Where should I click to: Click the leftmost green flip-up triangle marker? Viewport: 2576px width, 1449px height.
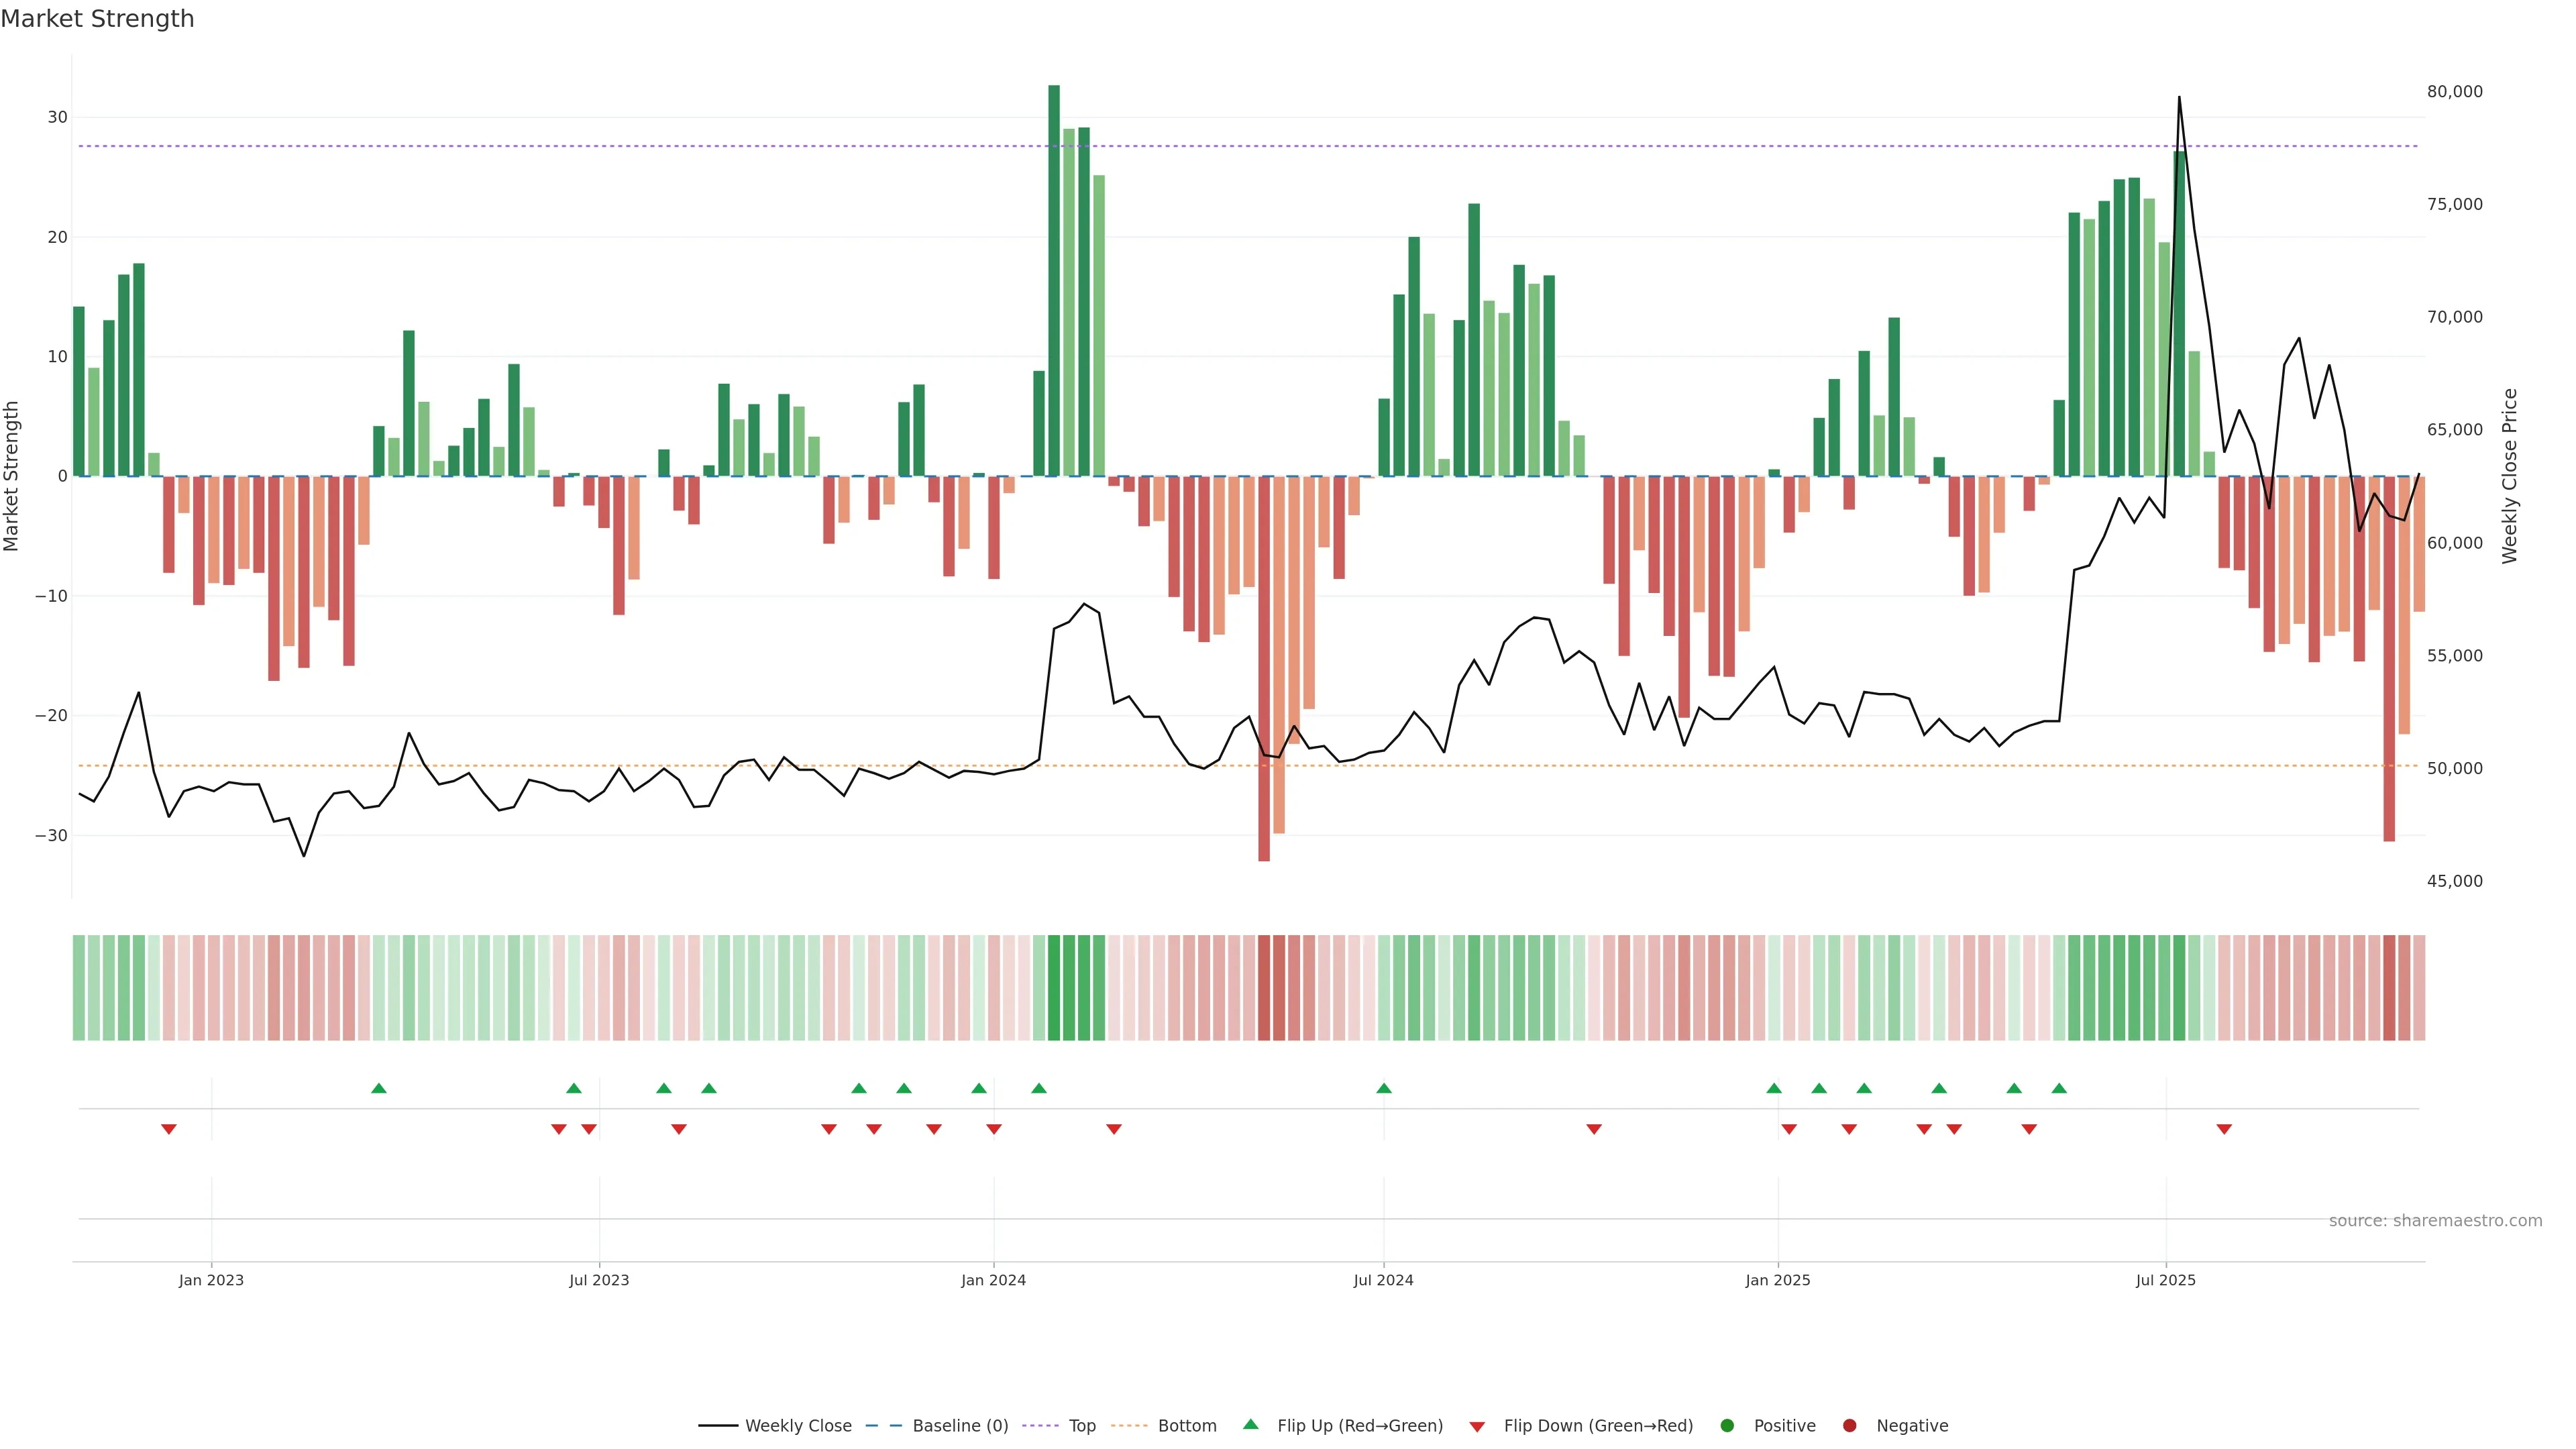point(379,1088)
